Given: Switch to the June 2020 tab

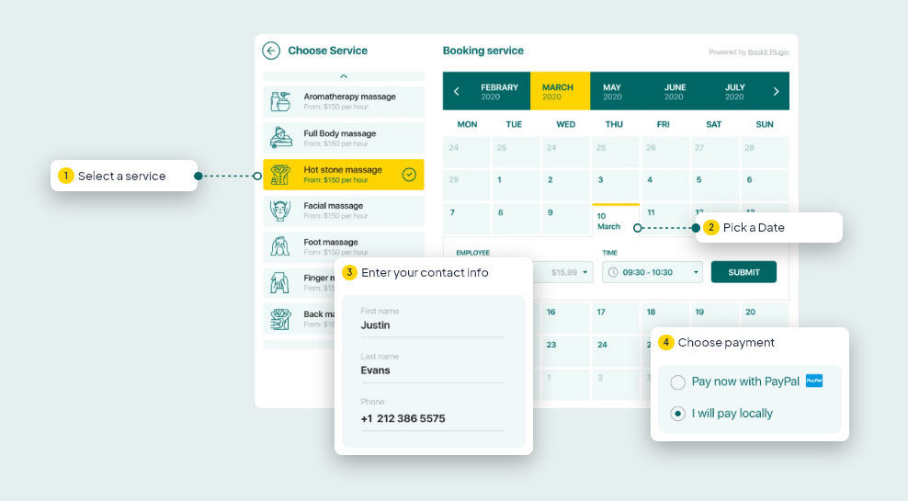Looking at the screenshot, I should (675, 92).
